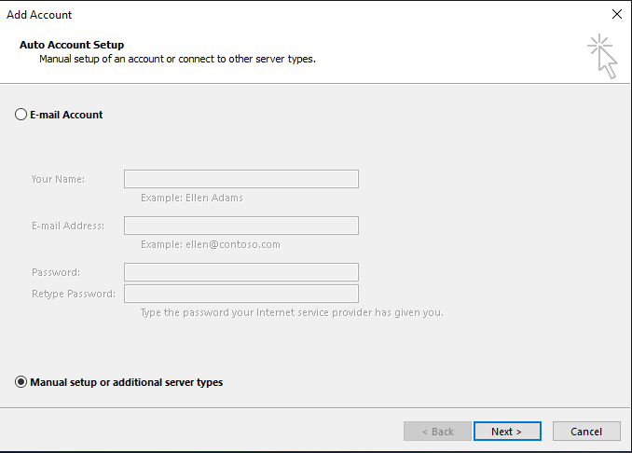632x453 pixels.
Task: Click the Password label text
Action: click(56, 272)
